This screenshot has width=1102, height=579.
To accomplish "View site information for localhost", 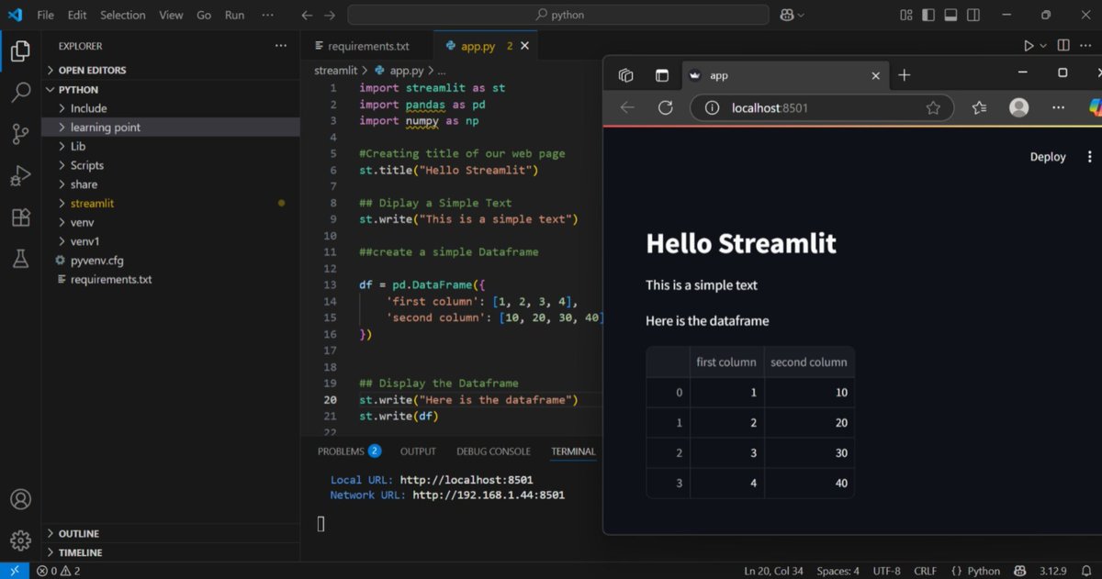I will click(711, 108).
